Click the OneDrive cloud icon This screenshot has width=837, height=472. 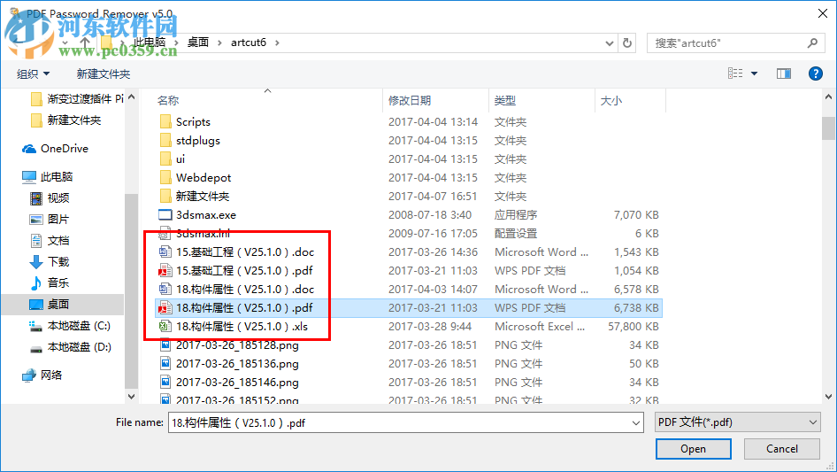[x=29, y=149]
